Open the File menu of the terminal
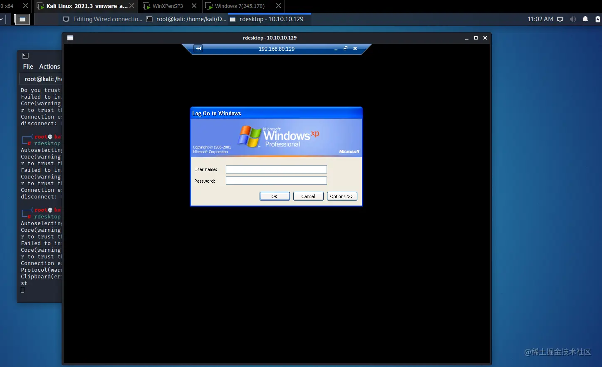602x367 pixels. pos(27,66)
